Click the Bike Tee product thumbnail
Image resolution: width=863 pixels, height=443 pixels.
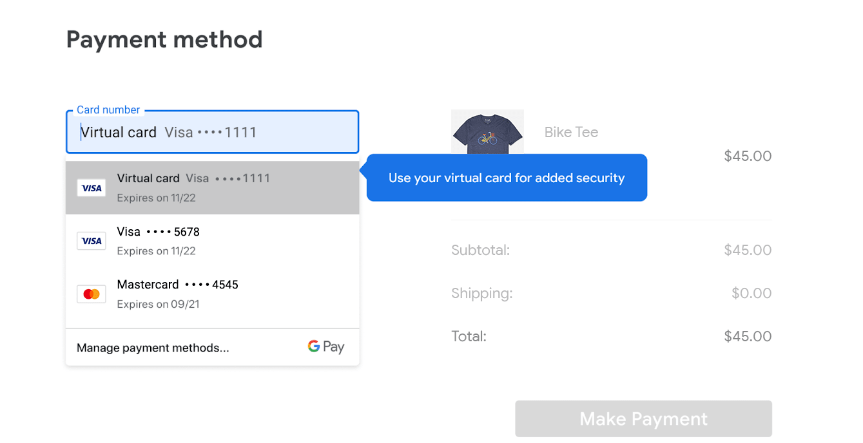[x=487, y=132]
